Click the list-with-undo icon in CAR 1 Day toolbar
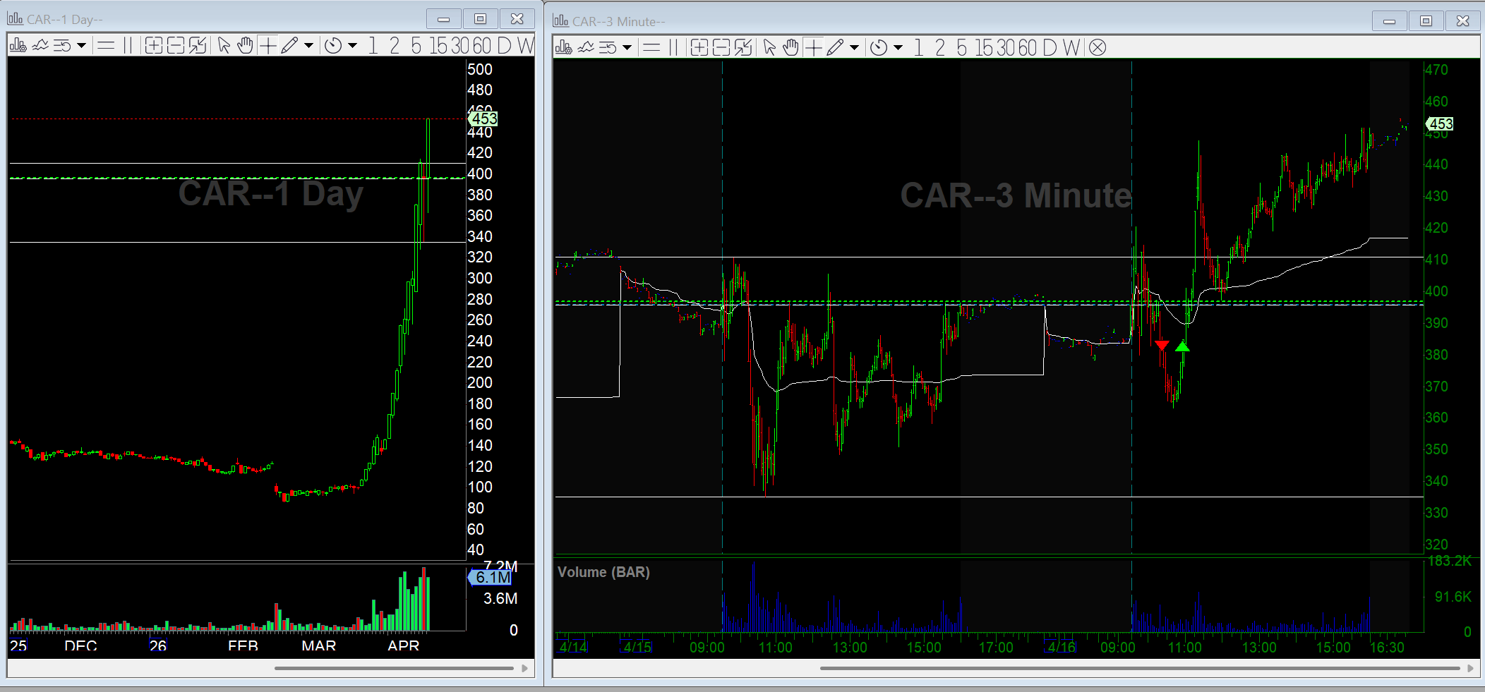This screenshot has width=1485, height=692. click(62, 46)
